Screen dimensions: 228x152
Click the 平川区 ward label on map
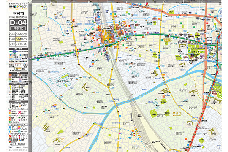(167, 40)
